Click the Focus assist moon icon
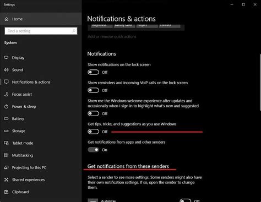261x202 pixels. pos(6,94)
